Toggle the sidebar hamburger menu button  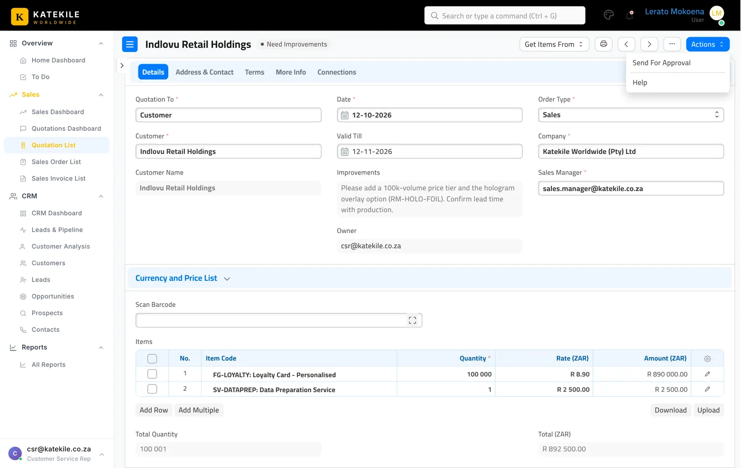point(130,44)
